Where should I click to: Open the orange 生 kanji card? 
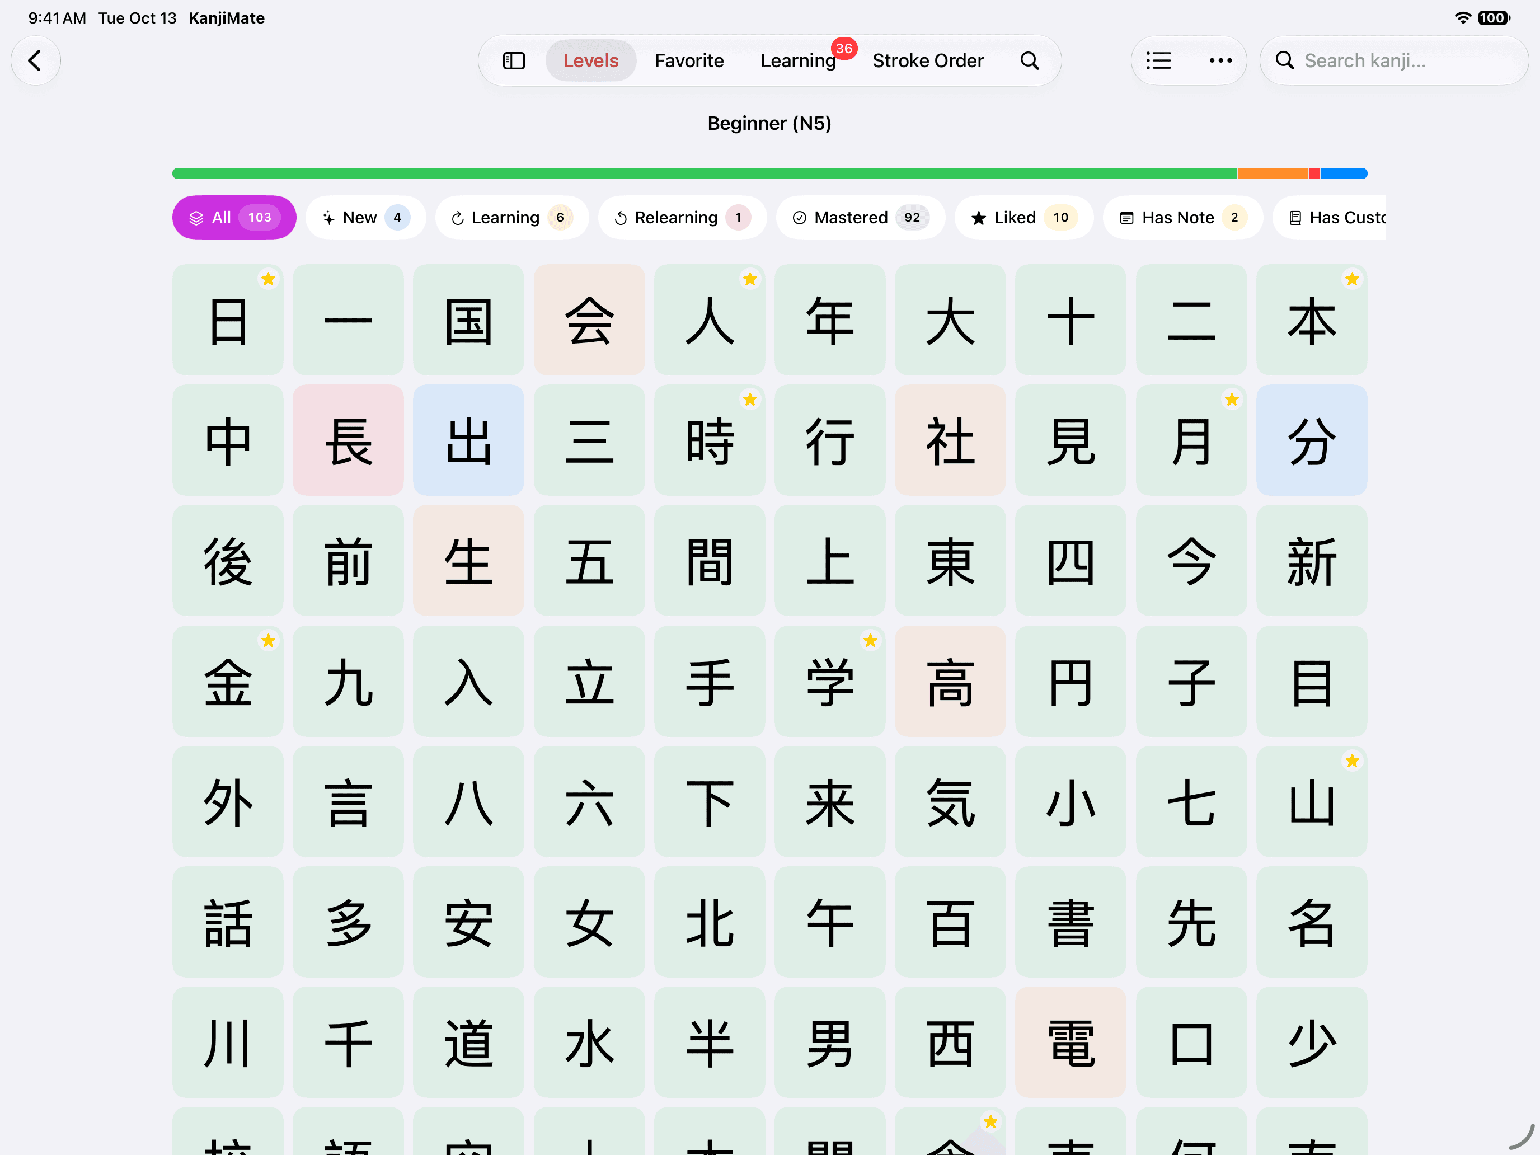pyautogui.click(x=468, y=561)
